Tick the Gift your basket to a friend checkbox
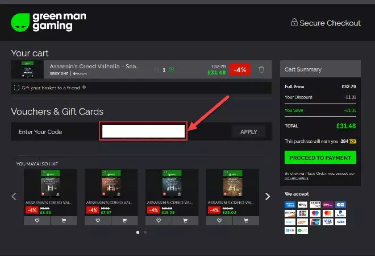 pos(16,88)
